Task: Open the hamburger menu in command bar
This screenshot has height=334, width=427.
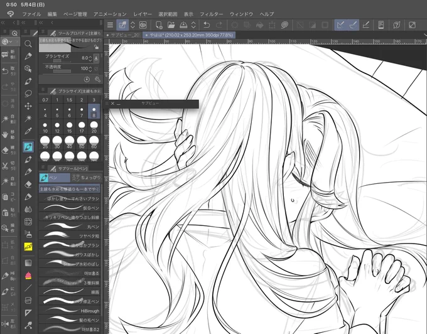Action: 110,25
